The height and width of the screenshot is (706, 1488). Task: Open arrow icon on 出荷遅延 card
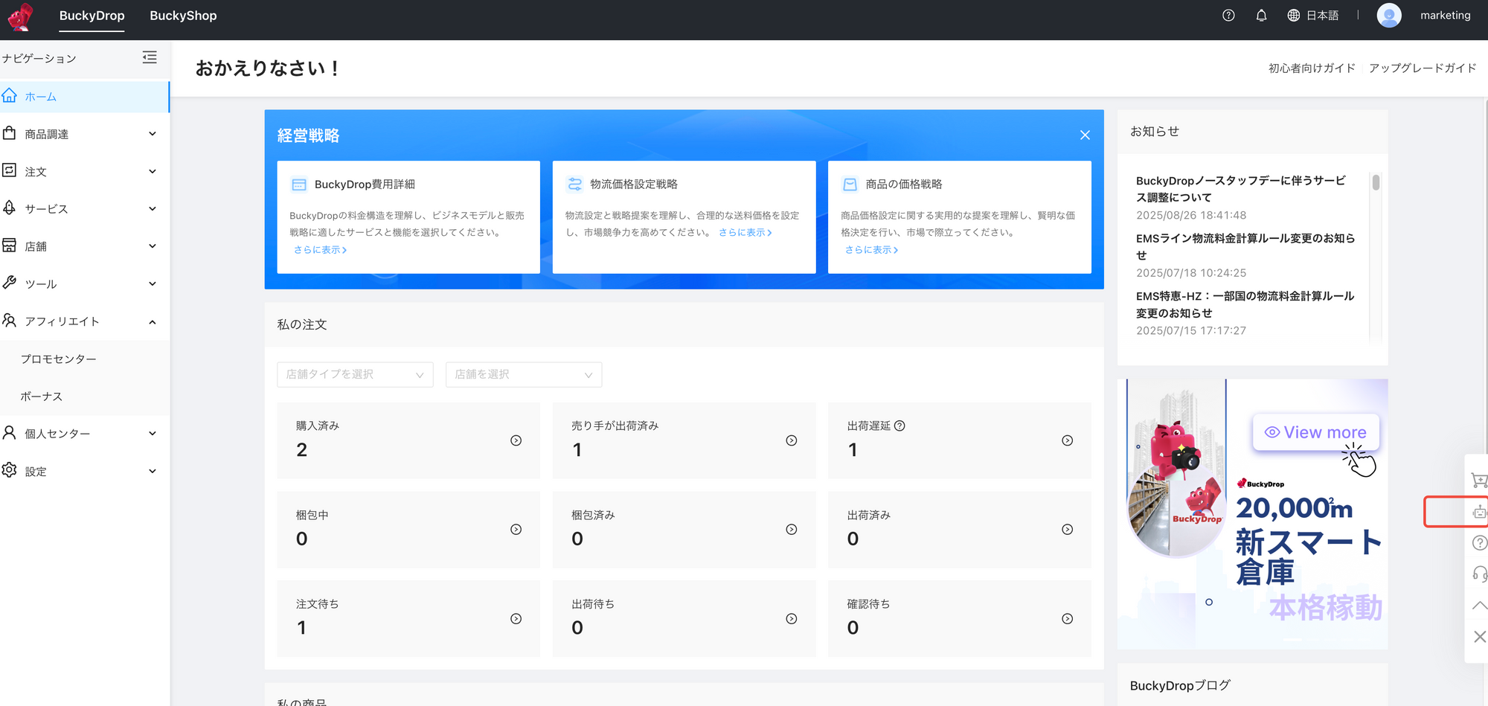coord(1067,440)
